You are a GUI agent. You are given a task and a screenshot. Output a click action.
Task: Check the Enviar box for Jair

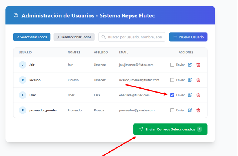pos(172,65)
